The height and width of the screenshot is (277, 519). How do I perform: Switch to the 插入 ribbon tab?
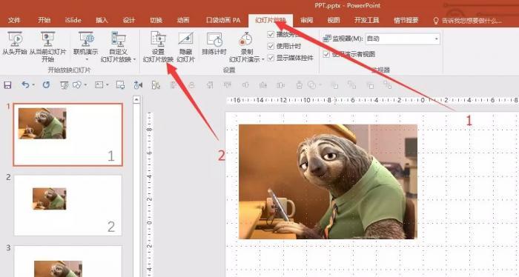tap(102, 20)
